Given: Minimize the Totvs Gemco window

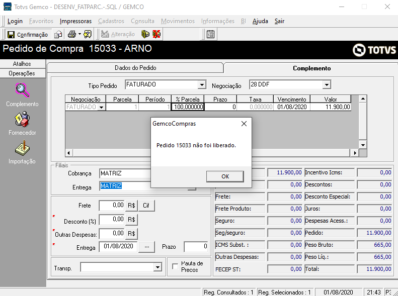Looking at the screenshot, I should [342, 7].
